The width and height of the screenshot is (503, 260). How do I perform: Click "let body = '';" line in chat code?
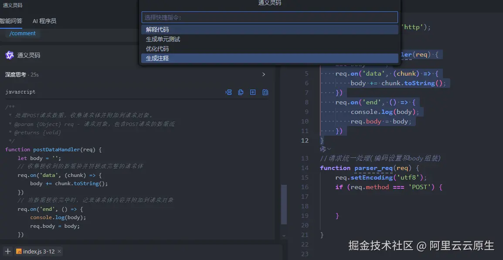pyautogui.click(x=39, y=158)
